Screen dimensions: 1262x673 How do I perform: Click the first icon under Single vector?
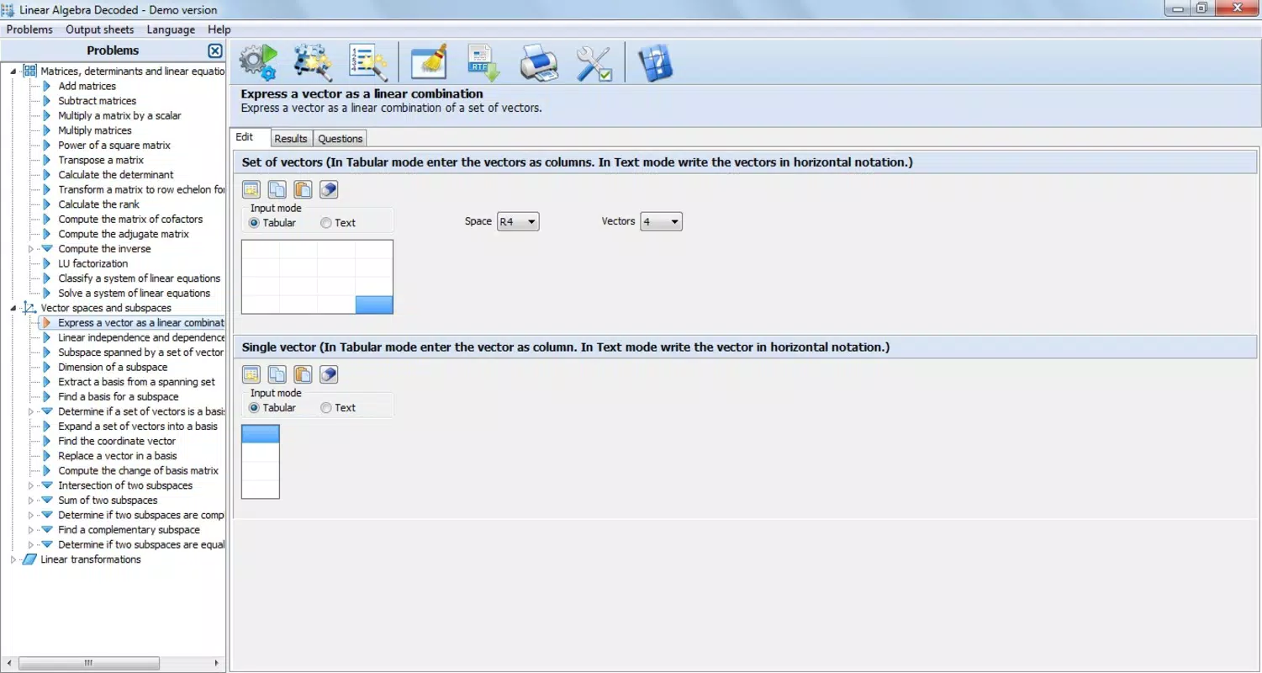[251, 374]
